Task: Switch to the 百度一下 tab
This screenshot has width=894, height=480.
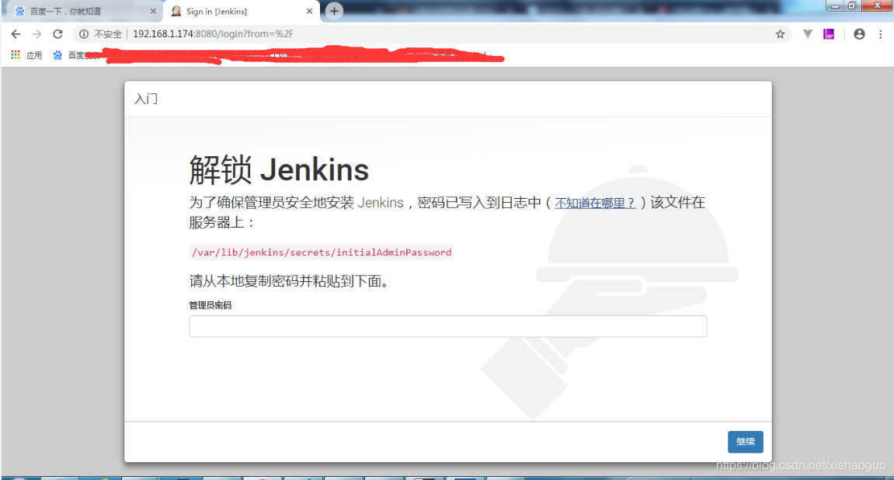Action: (85, 12)
